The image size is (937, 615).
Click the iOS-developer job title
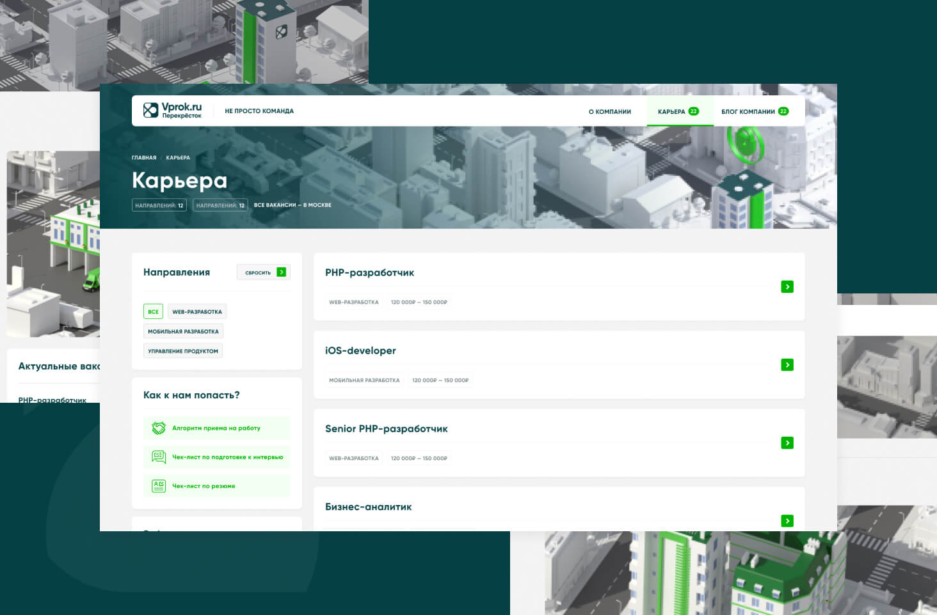(x=360, y=351)
